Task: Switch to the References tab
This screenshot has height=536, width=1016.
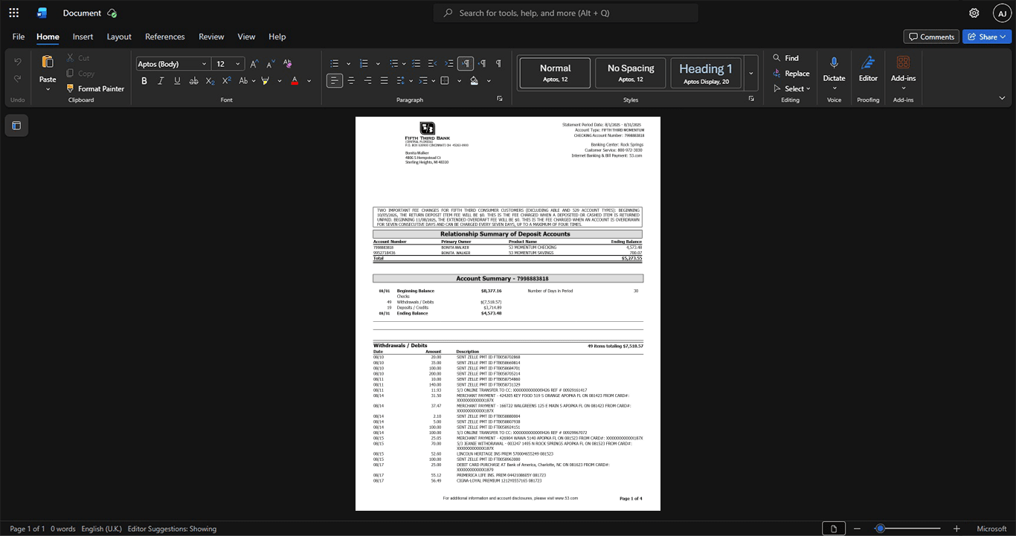Action: (x=165, y=36)
